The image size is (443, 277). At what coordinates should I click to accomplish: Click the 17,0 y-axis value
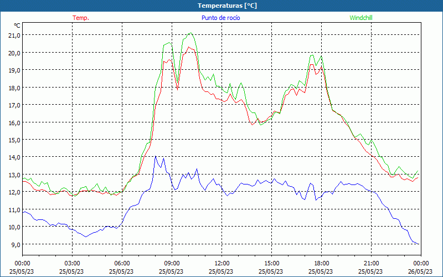click(15, 105)
